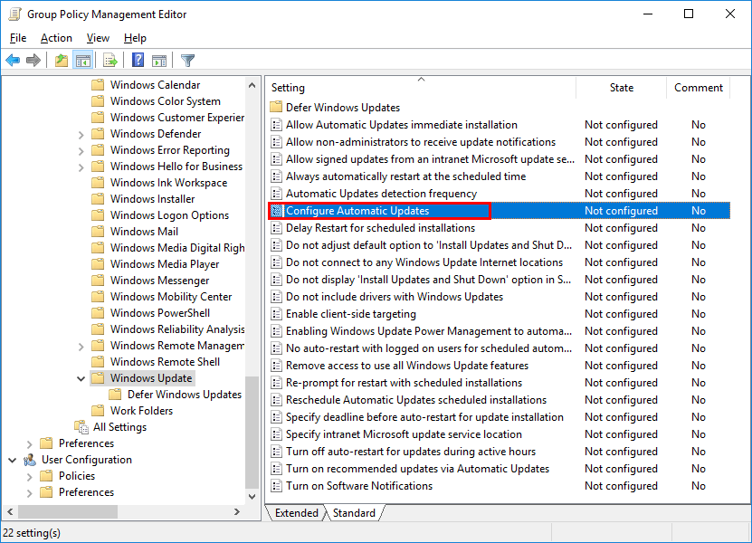Open the Action menu
This screenshot has width=752, height=543.
point(56,38)
